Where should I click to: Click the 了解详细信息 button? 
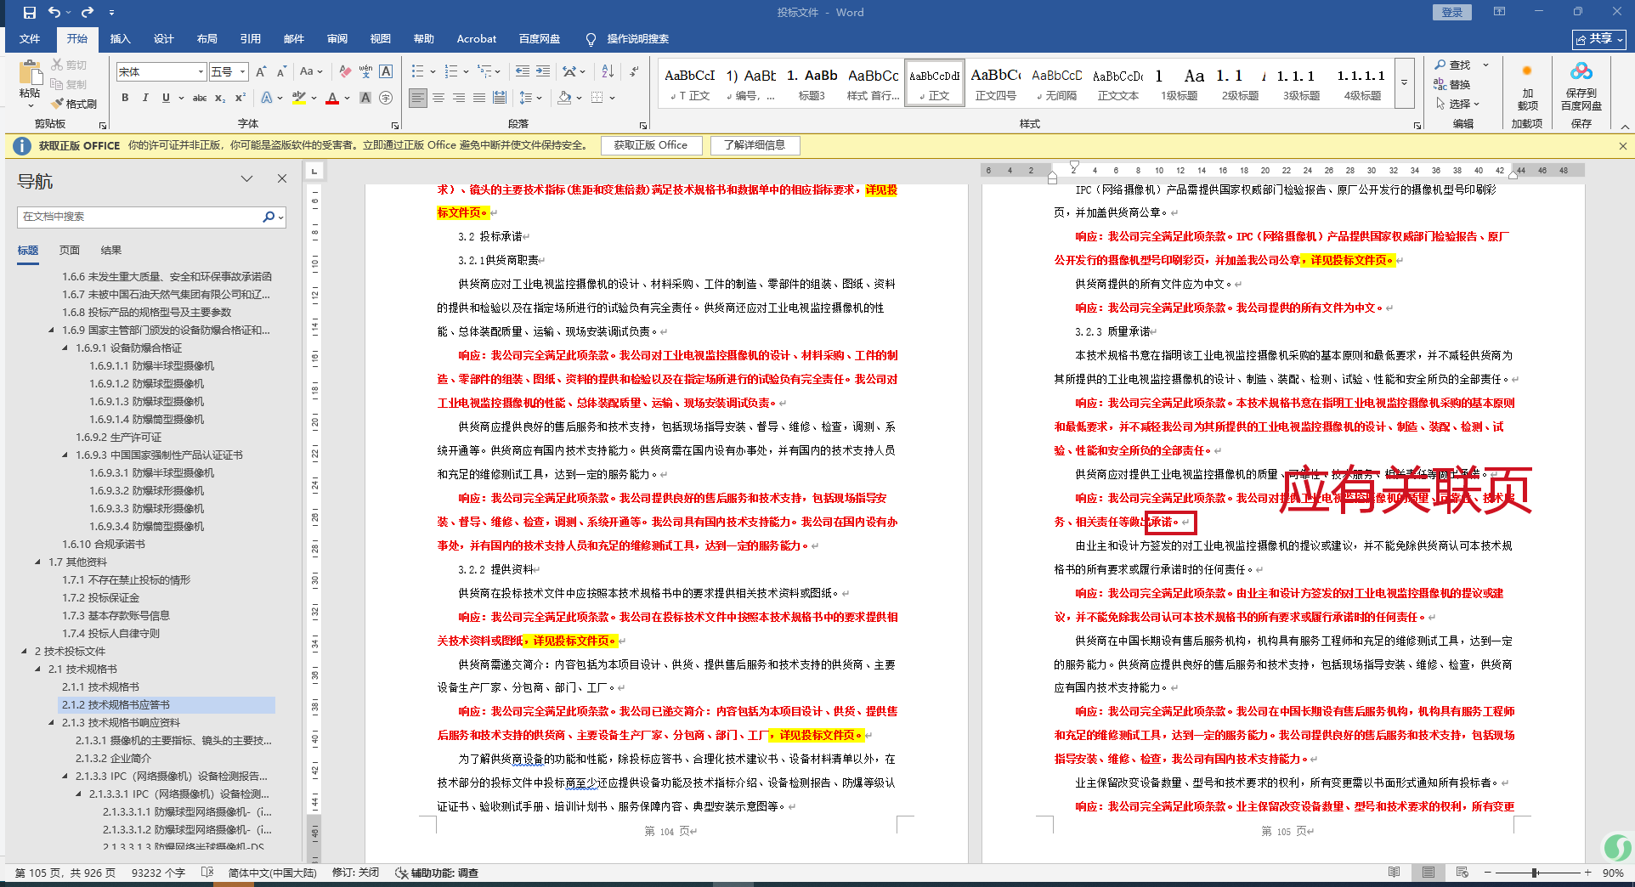(x=754, y=145)
